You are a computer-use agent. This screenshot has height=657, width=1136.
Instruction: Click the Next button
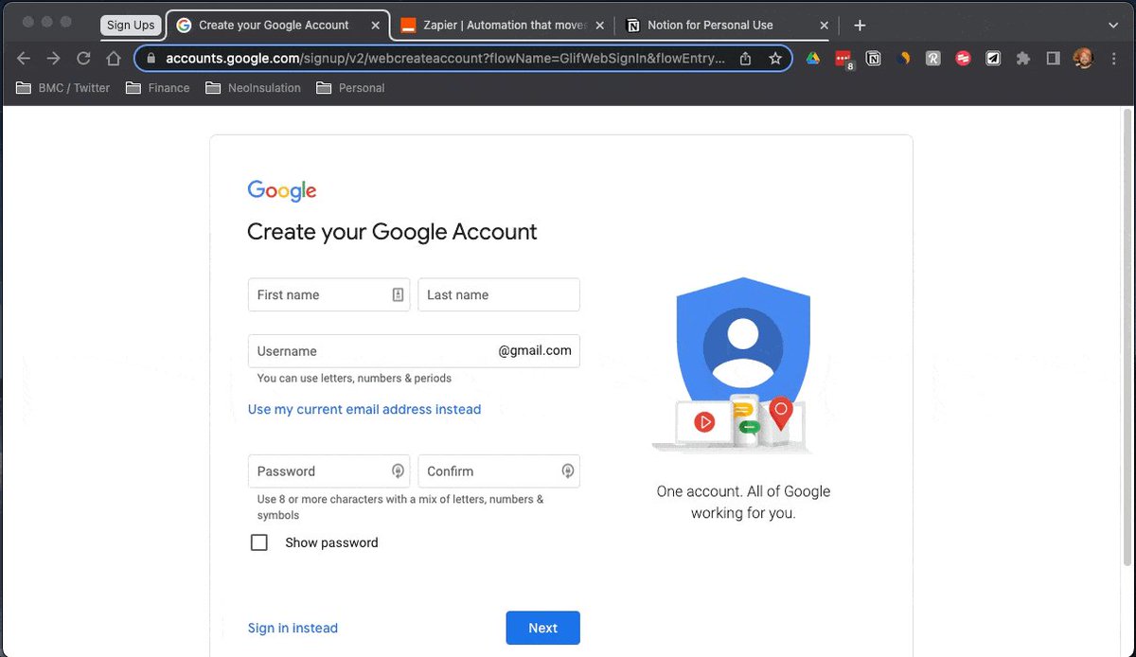point(542,628)
